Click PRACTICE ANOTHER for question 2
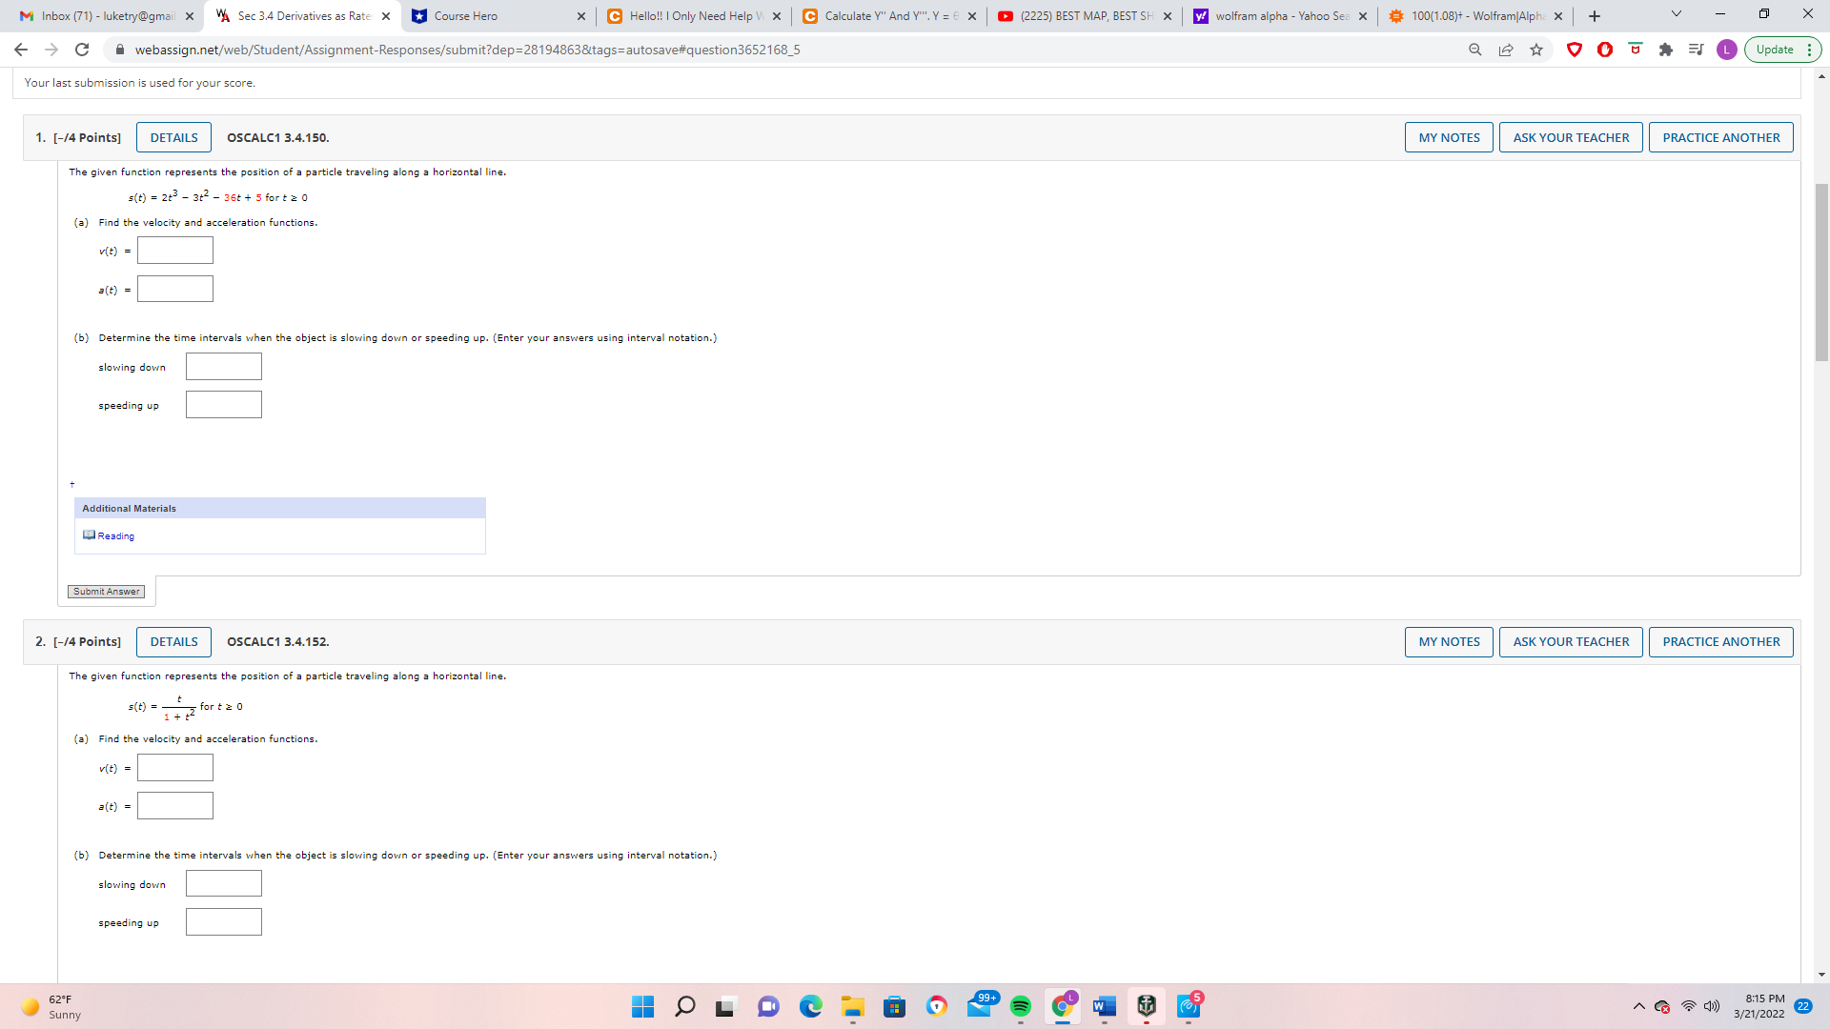 [1720, 642]
